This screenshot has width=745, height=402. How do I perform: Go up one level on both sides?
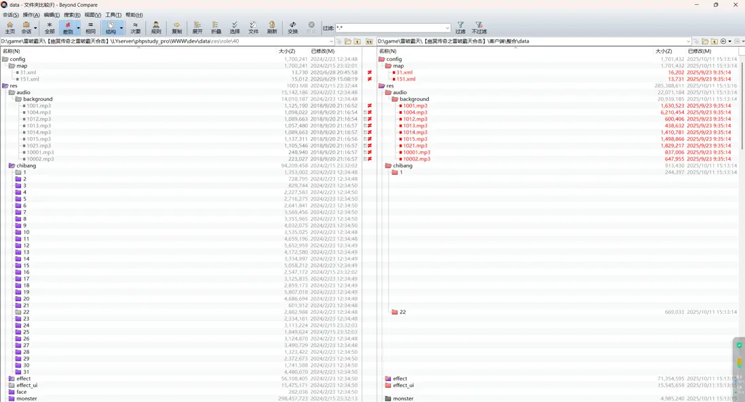coord(368,41)
